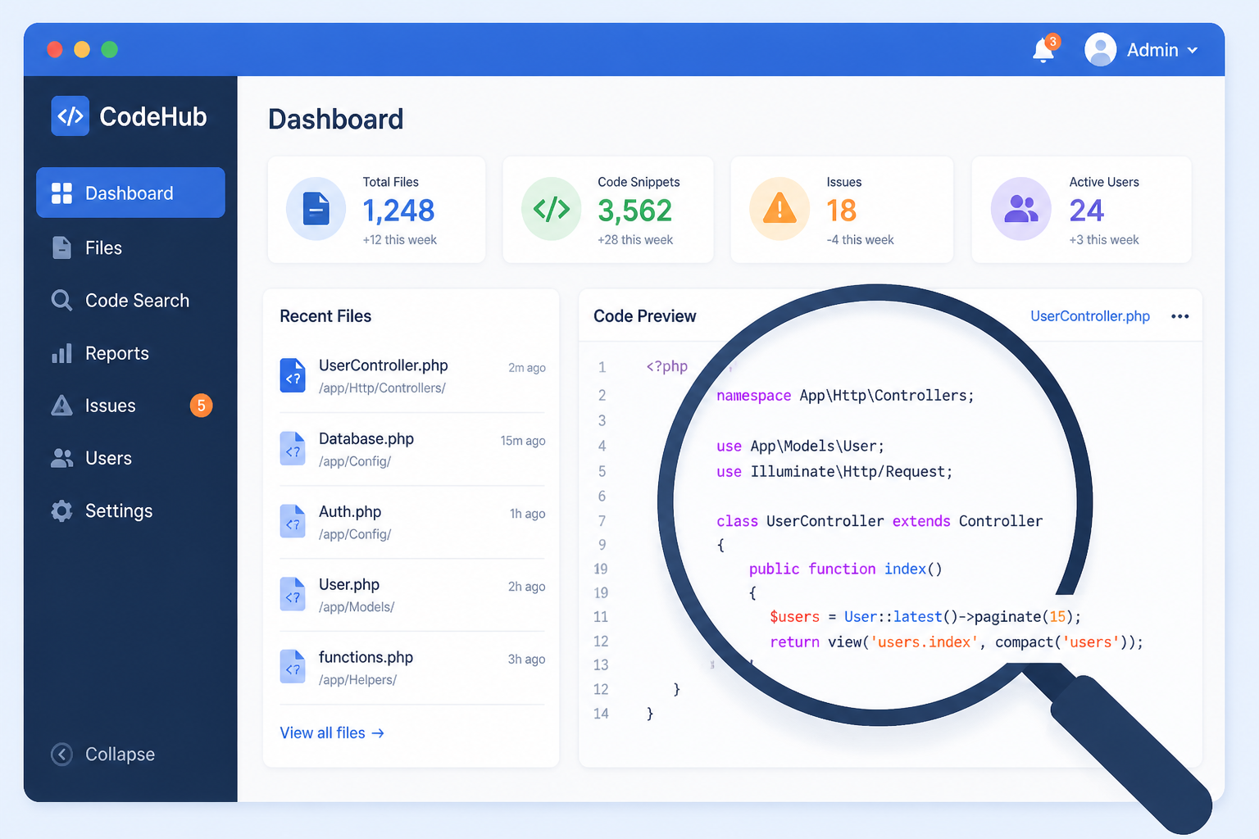The height and width of the screenshot is (839, 1259).
Task: Click the Settings gear icon in sidebar
Action: tap(61, 511)
